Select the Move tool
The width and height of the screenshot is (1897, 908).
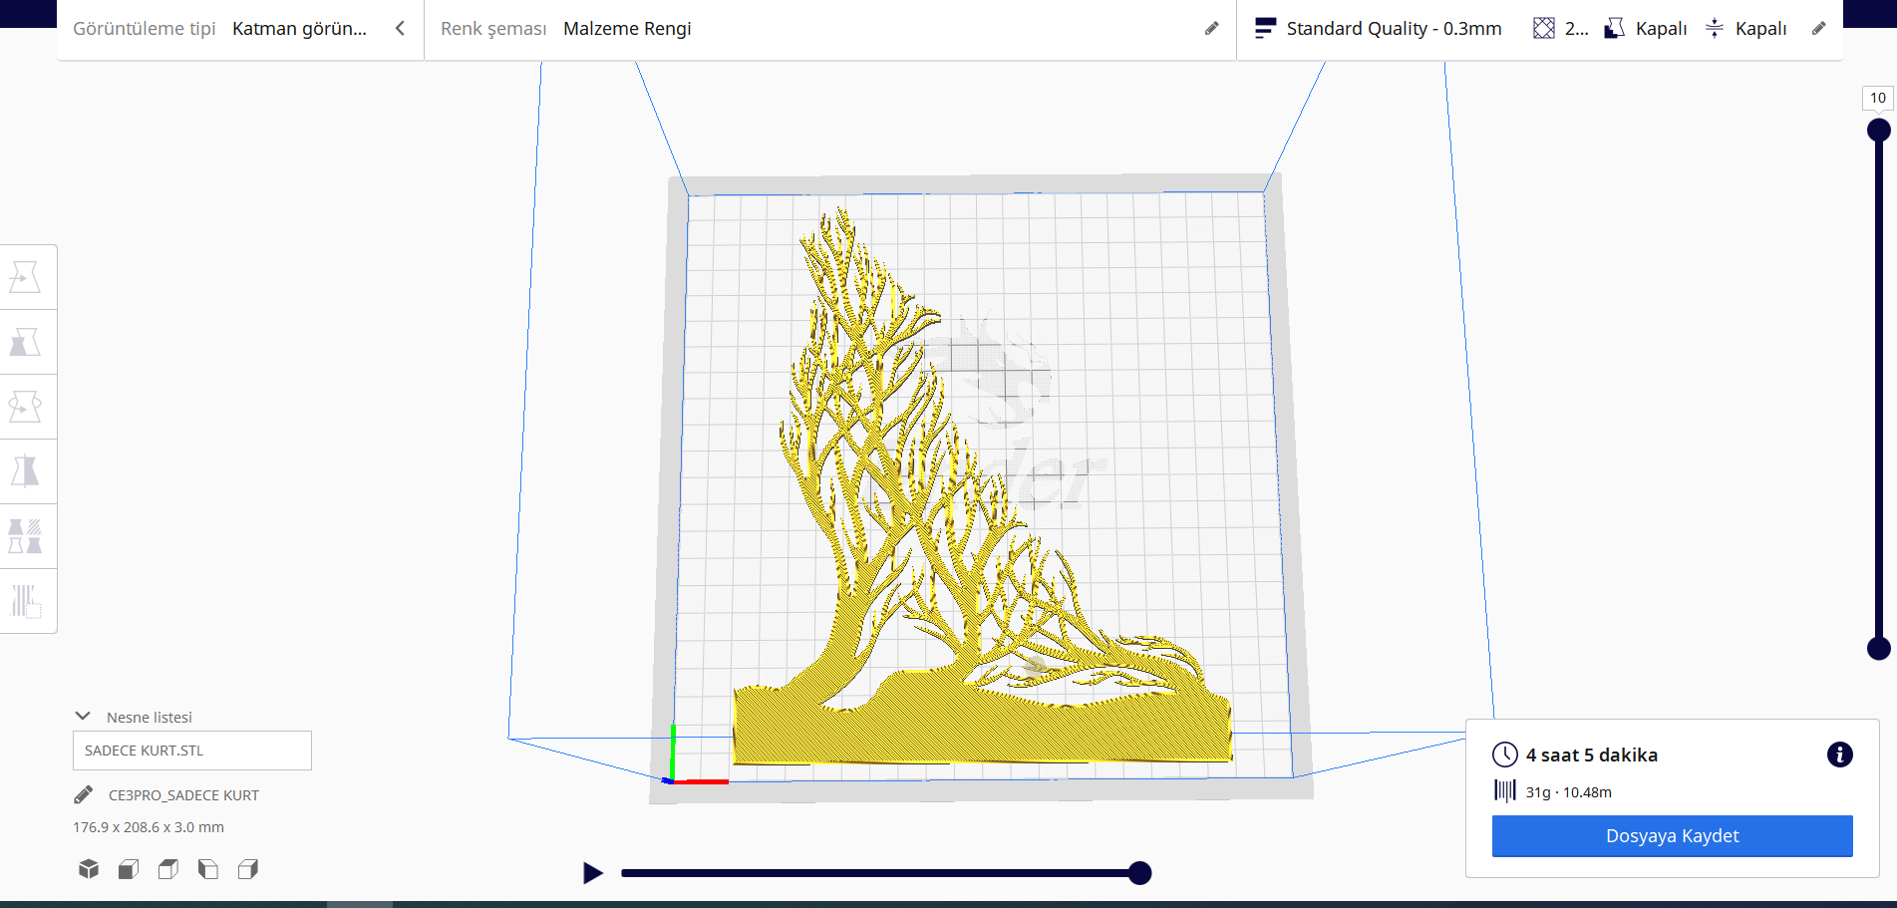pyautogui.click(x=28, y=276)
